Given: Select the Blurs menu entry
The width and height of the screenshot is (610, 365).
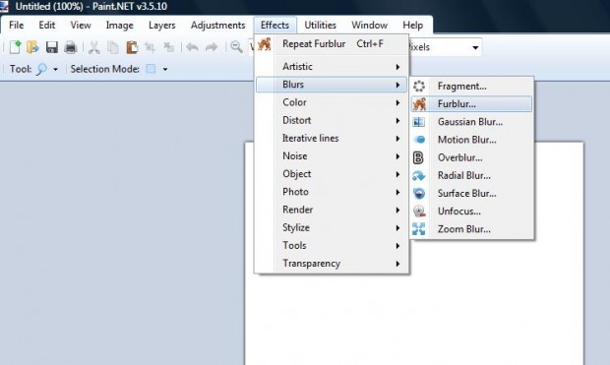Looking at the screenshot, I should tap(332, 85).
